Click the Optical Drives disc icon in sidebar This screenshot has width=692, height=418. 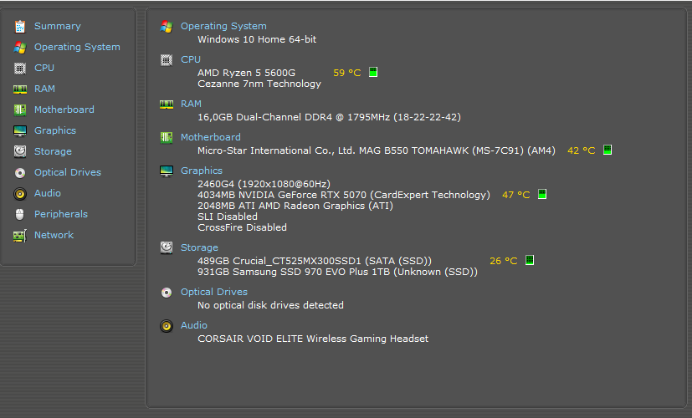pos(20,173)
